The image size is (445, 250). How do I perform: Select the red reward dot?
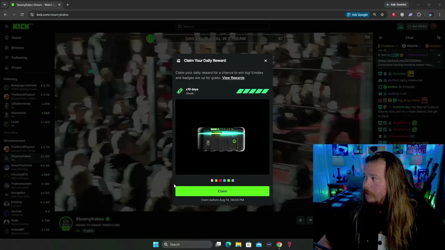[x=220, y=181]
